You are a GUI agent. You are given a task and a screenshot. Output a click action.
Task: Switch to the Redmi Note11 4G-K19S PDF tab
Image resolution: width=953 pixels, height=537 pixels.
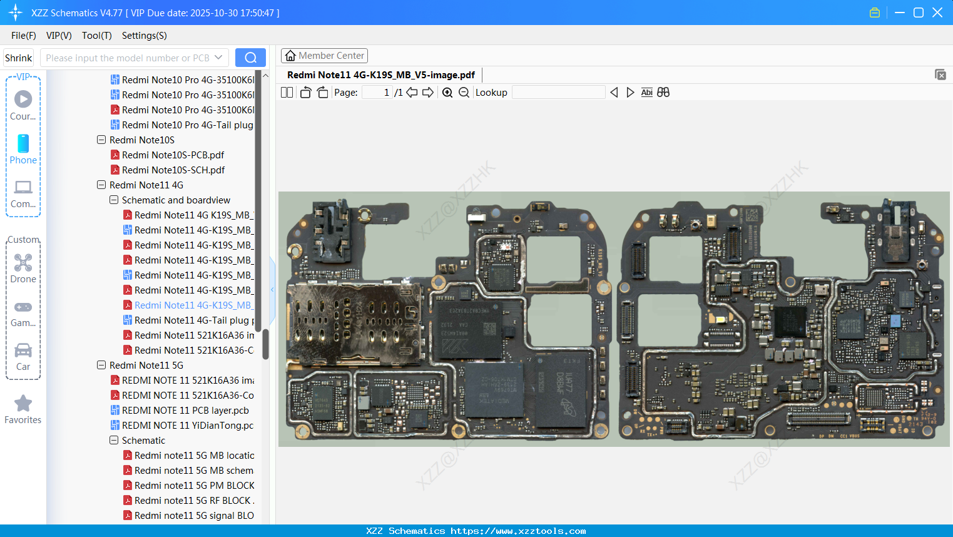point(382,74)
